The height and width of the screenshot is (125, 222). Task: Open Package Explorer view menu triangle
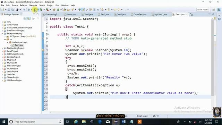(x=38, y=18)
